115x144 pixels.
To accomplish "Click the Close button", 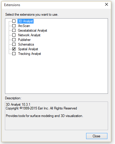I will [97, 136].
